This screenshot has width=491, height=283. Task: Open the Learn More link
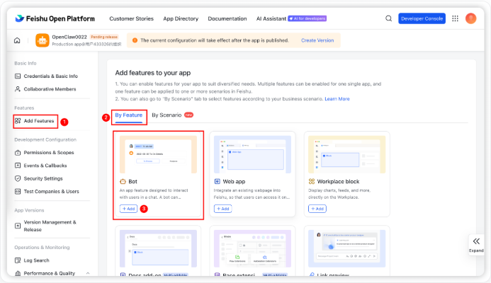337,99
